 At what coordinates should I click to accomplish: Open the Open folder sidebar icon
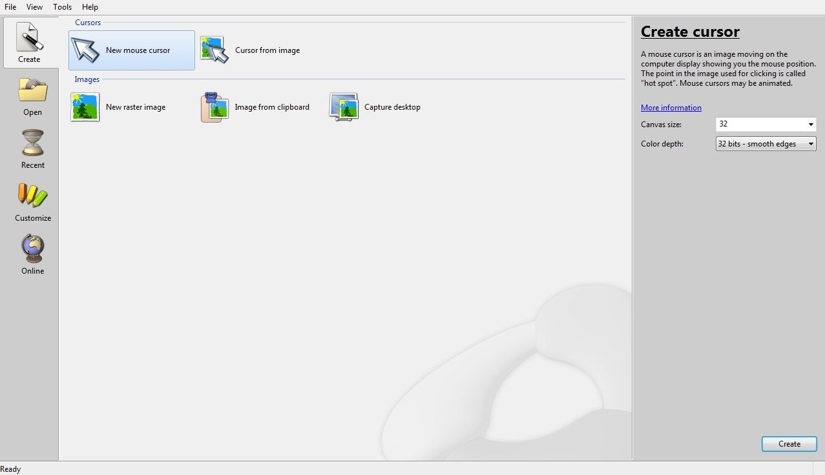pyautogui.click(x=32, y=91)
